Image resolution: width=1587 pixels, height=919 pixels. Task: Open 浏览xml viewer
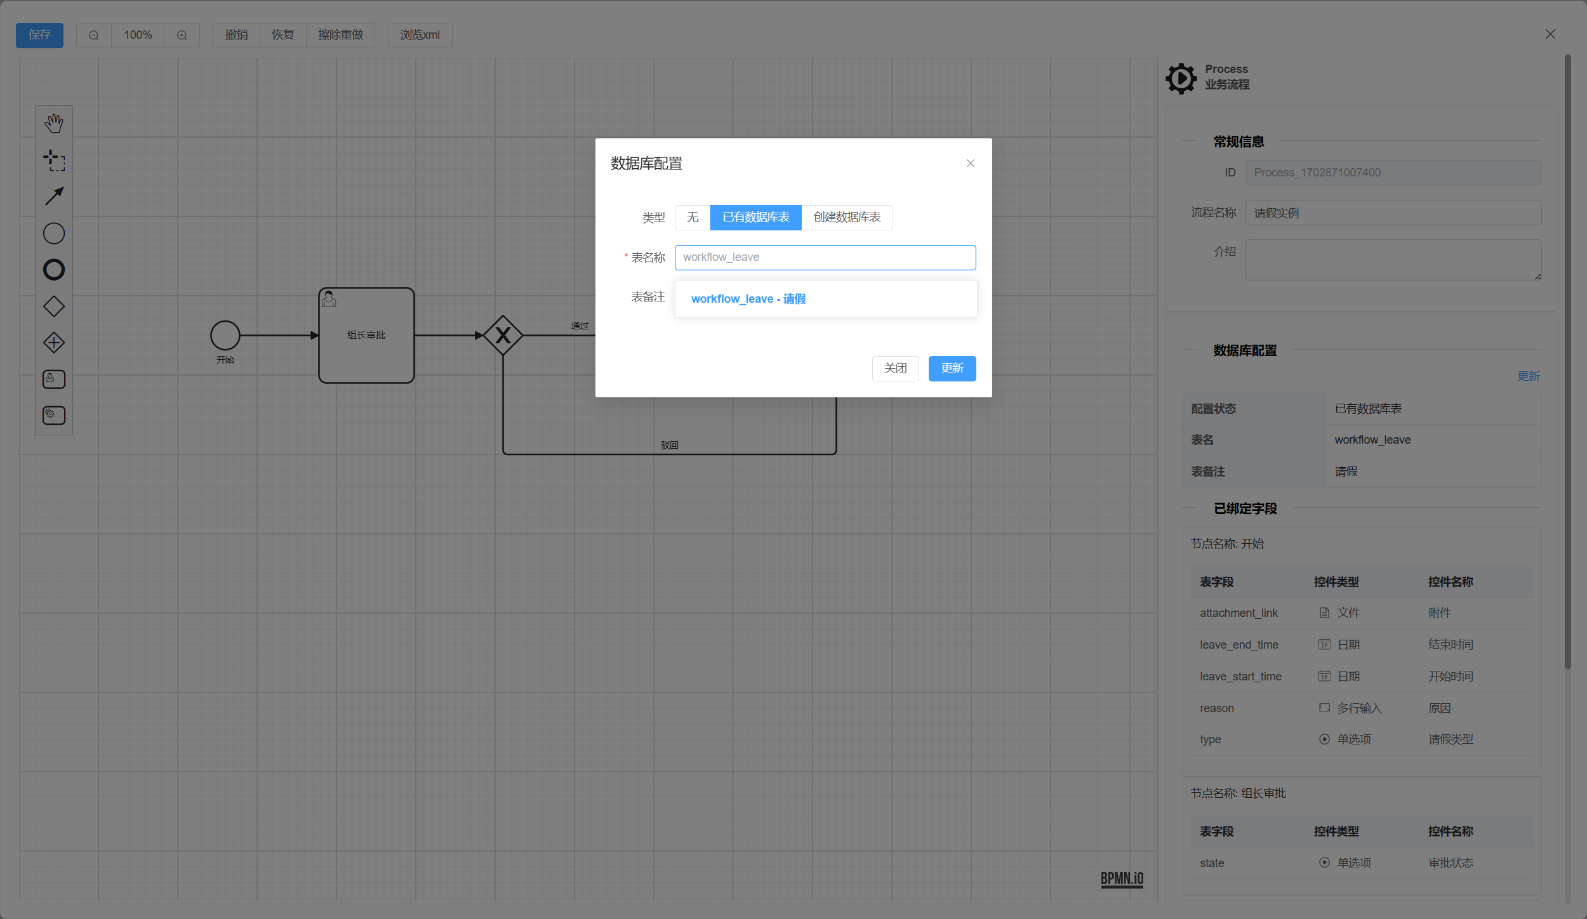point(420,36)
